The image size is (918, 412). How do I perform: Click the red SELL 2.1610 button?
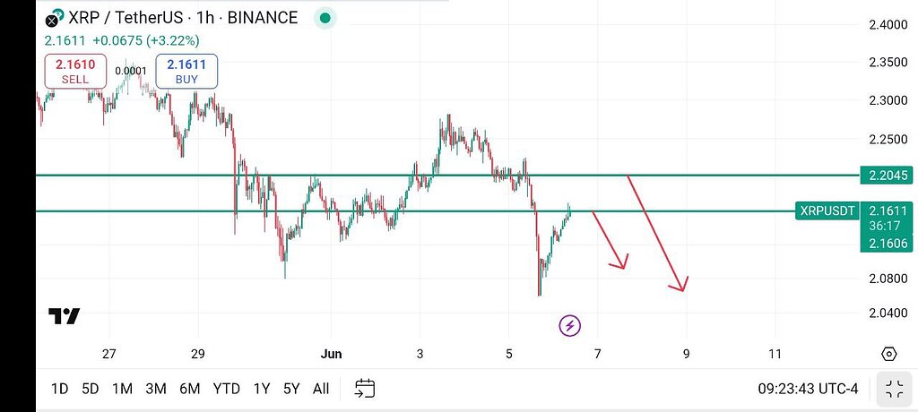(75, 71)
